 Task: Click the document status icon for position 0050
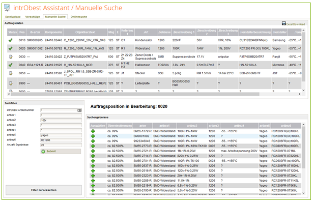pyautogui.click(x=11, y=73)
